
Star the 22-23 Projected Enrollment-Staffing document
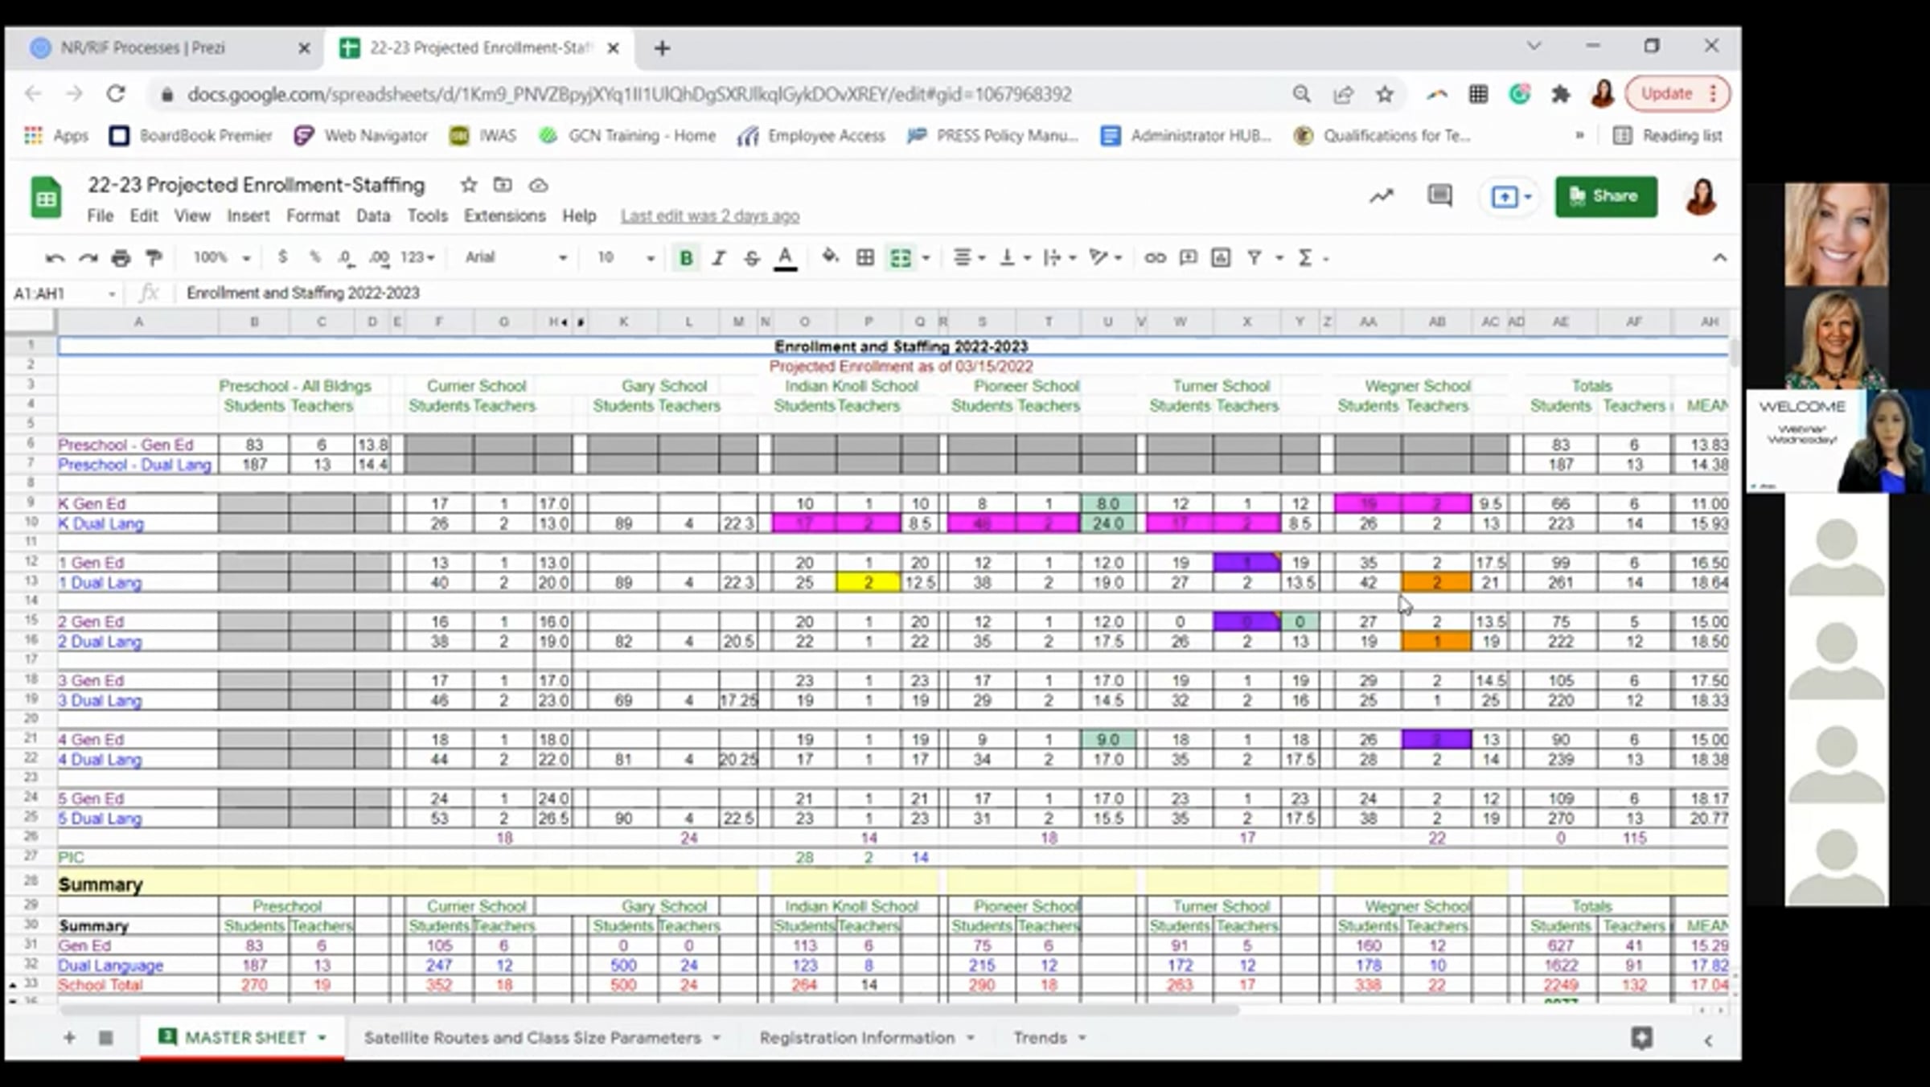[x=469, y=186]
